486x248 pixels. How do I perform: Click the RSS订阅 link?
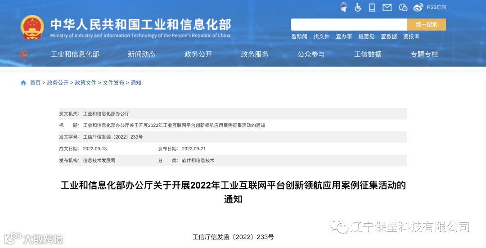436,8
